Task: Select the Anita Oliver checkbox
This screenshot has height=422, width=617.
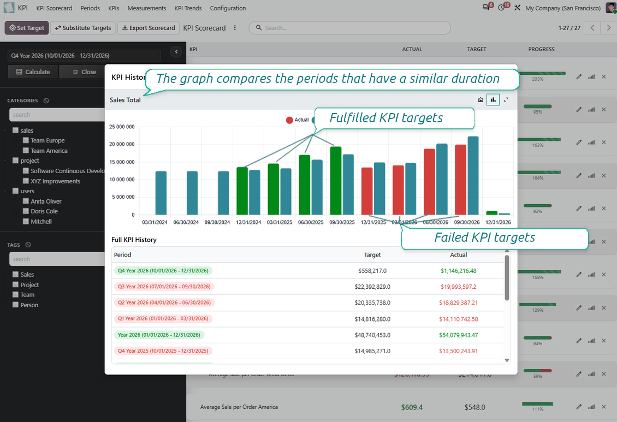Action: coord(26,201)
